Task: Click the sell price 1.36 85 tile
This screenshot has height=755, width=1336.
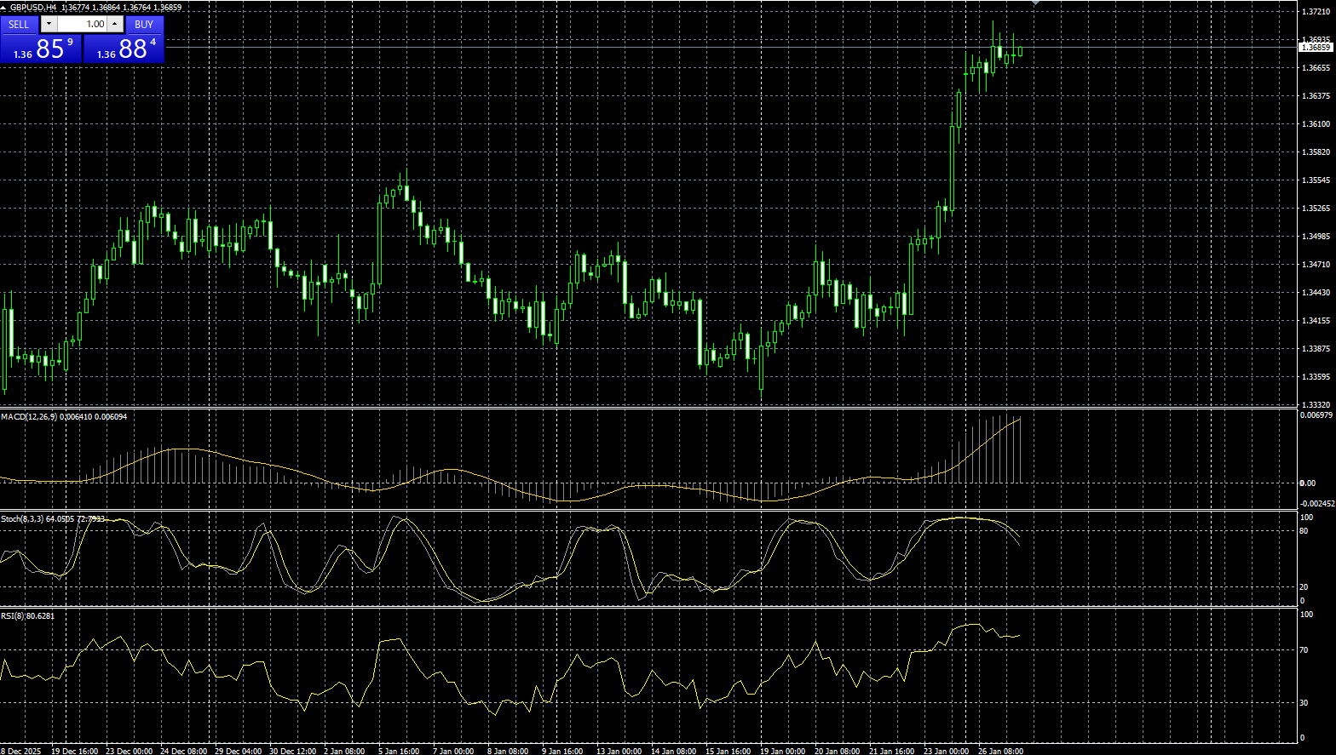Action: tap(41, 49)
